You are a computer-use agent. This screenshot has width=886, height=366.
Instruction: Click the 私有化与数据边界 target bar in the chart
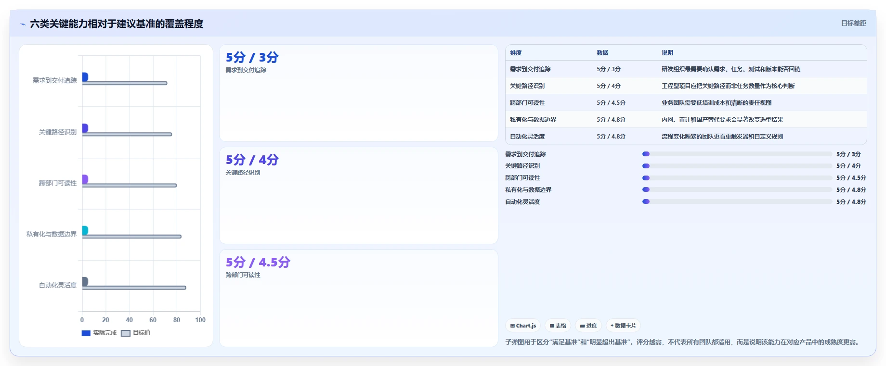click(132, 237)
